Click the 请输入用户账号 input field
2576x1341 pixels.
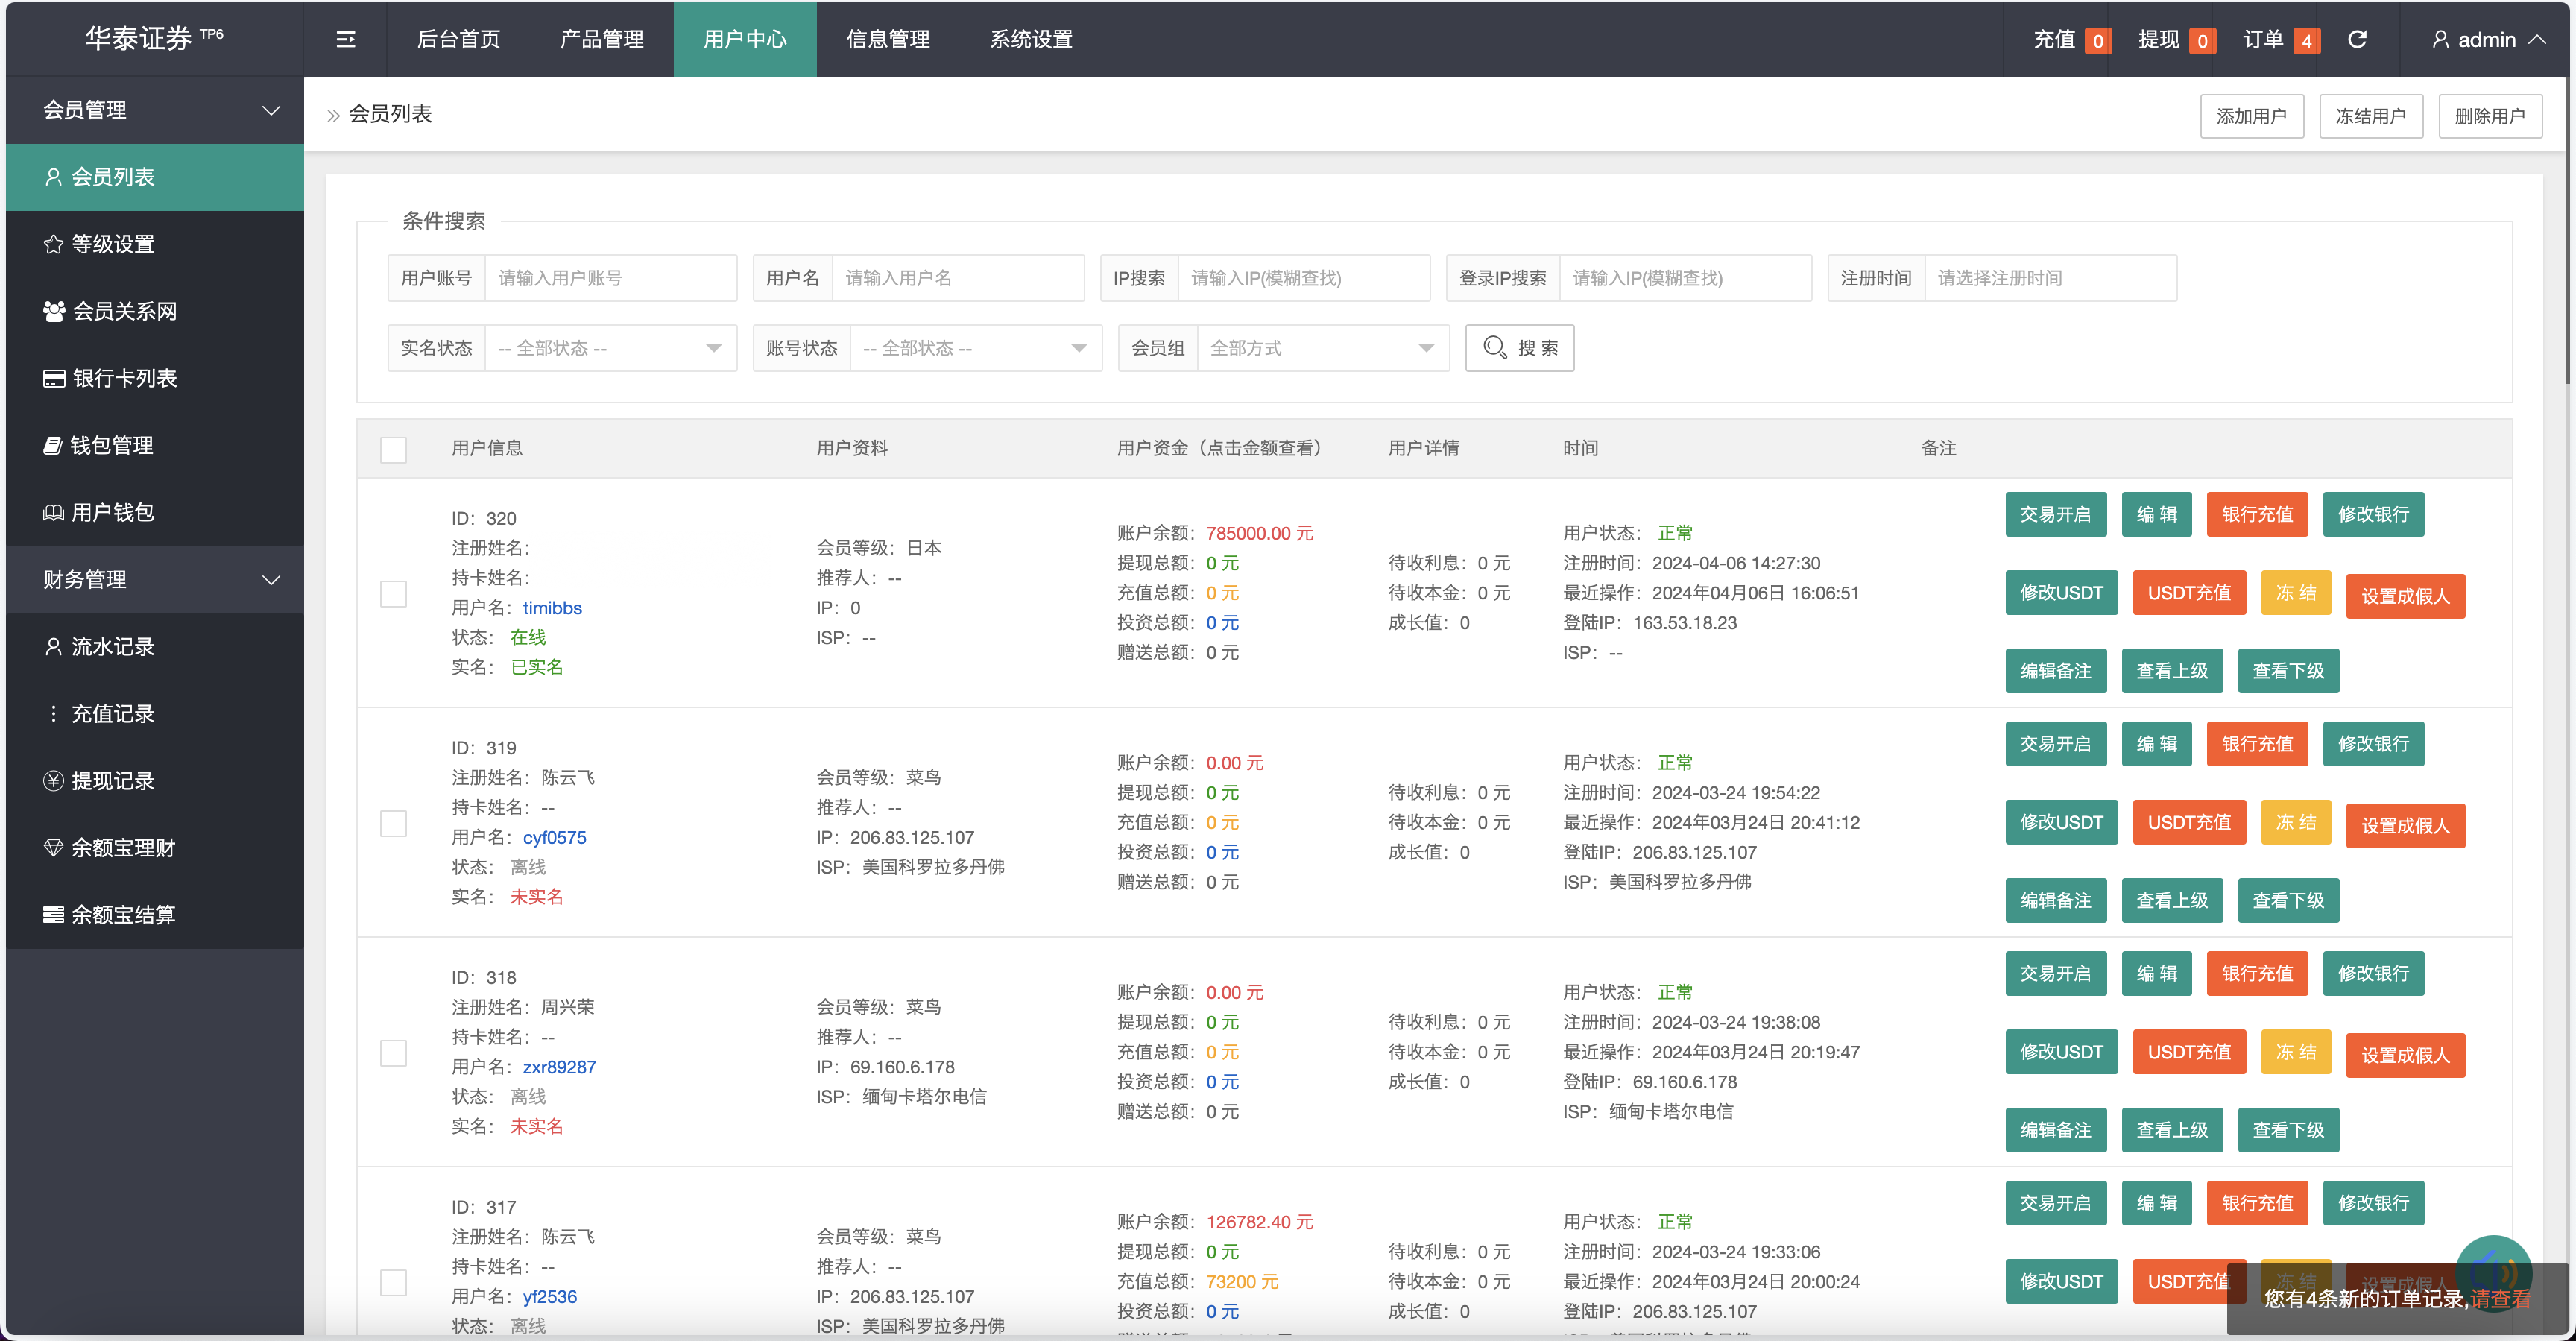610,278
